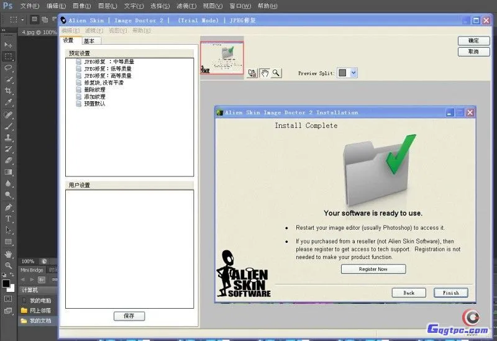Select the Rectangular Marquee tool

(x=8, y=57)
